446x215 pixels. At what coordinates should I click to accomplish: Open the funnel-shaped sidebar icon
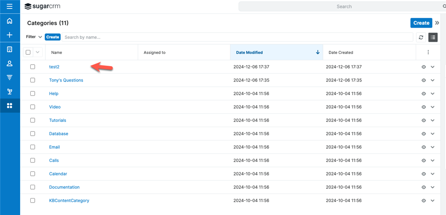(10, 78)
